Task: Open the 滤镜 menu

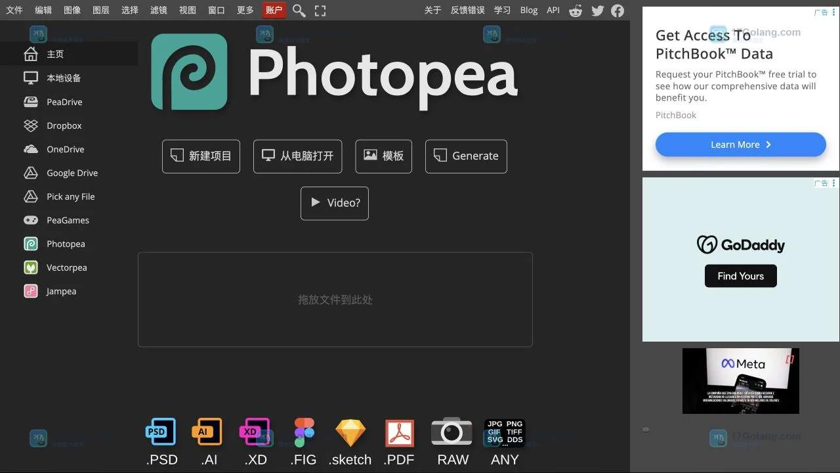Action: click(x=159, y=10)
